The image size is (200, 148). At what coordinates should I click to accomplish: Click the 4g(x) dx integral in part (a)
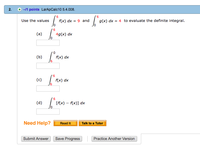(x=61, y=34)
